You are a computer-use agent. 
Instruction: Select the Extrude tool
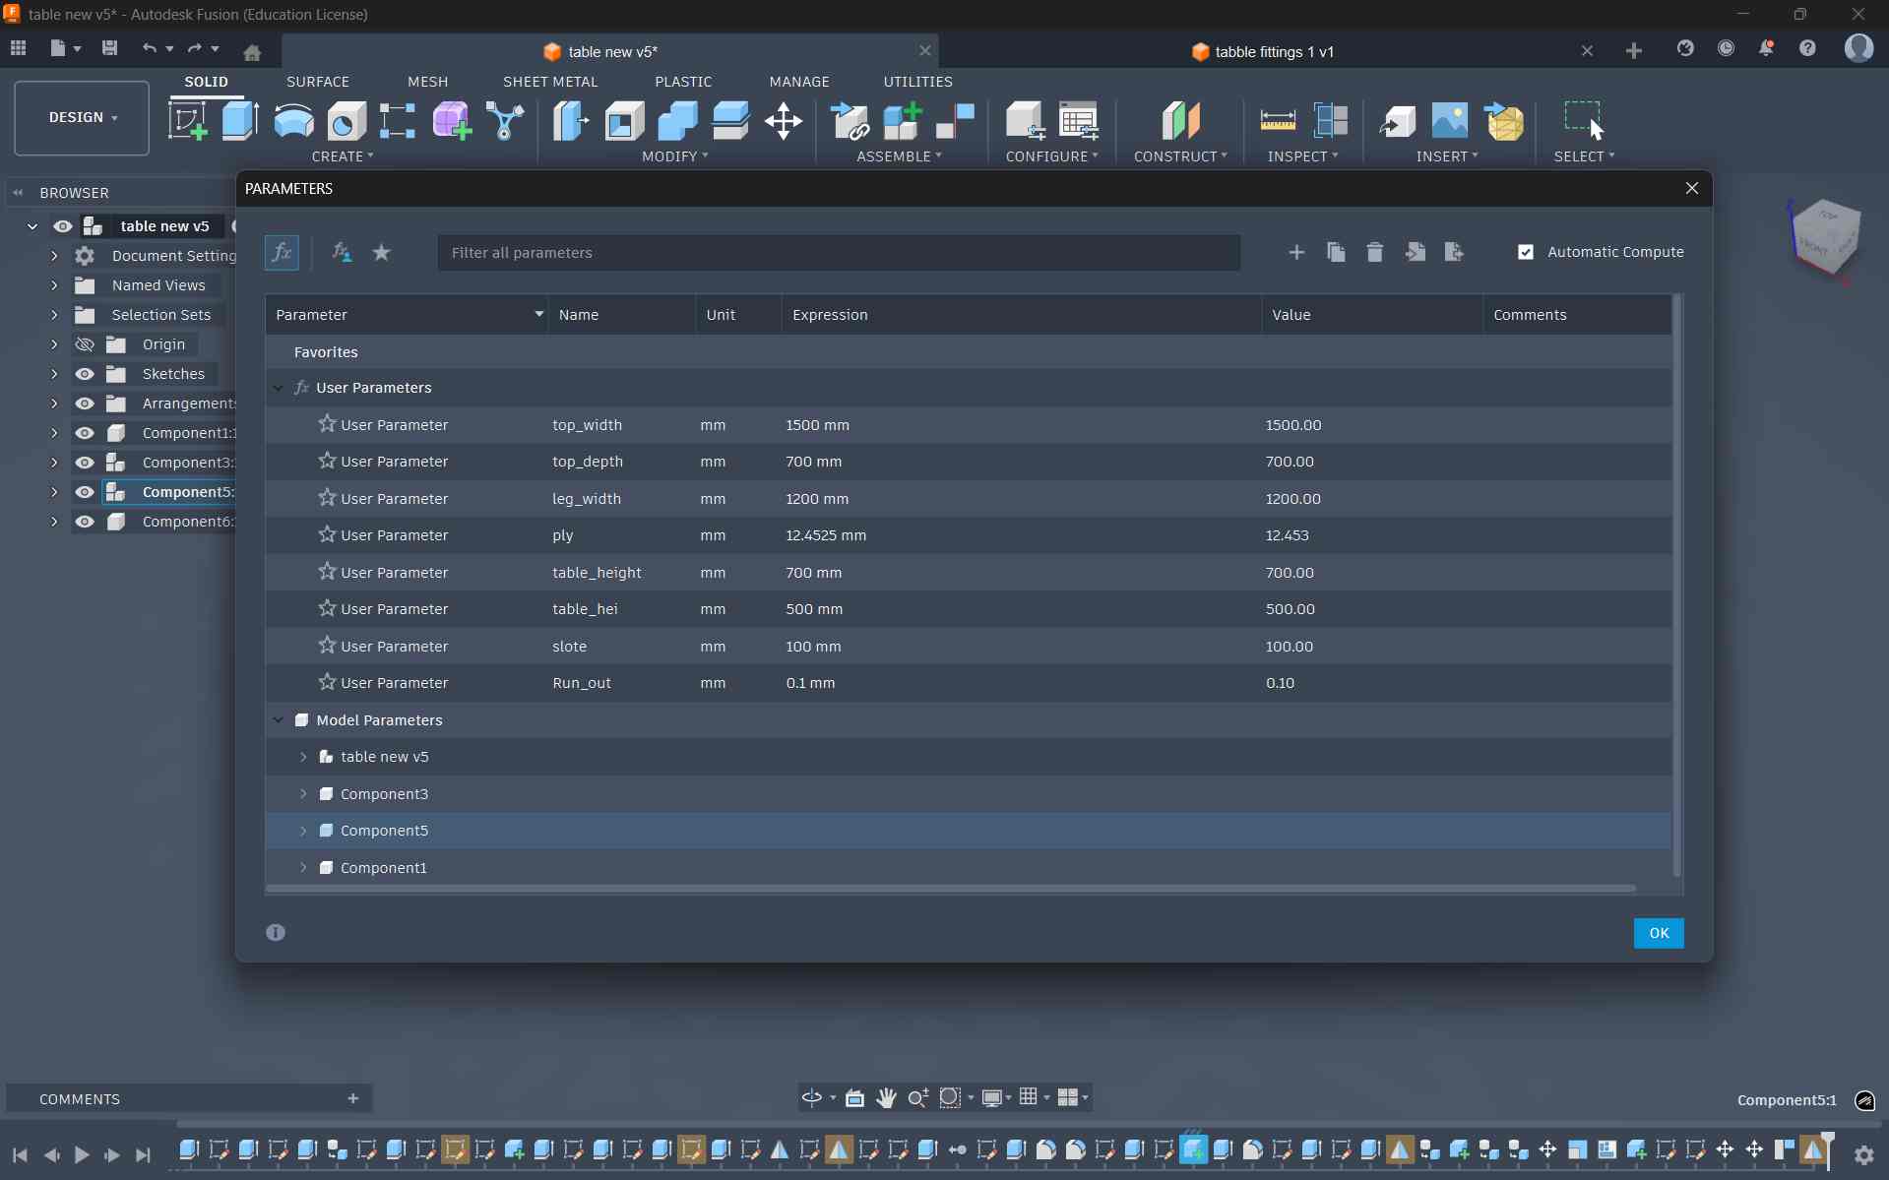240,121
